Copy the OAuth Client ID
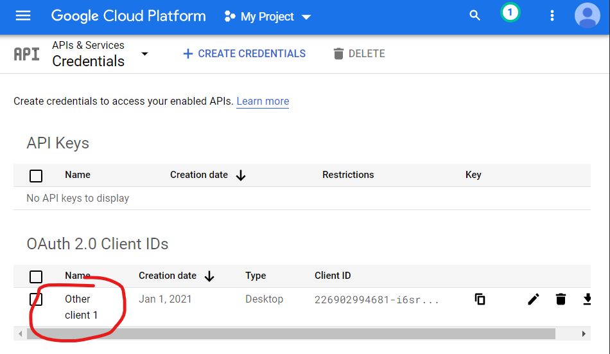 (480, 299)
